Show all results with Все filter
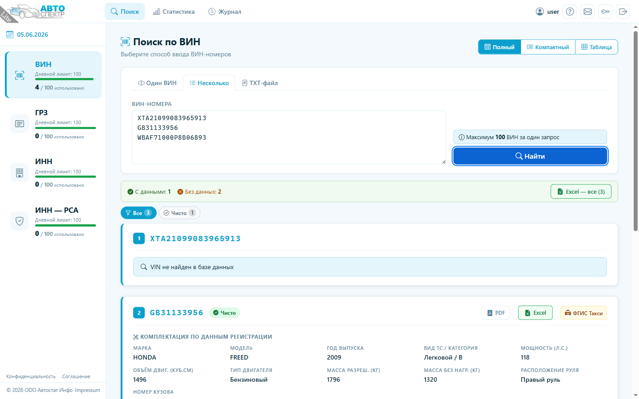The width and height of the screenshot is (639, 399). [138, 213]
